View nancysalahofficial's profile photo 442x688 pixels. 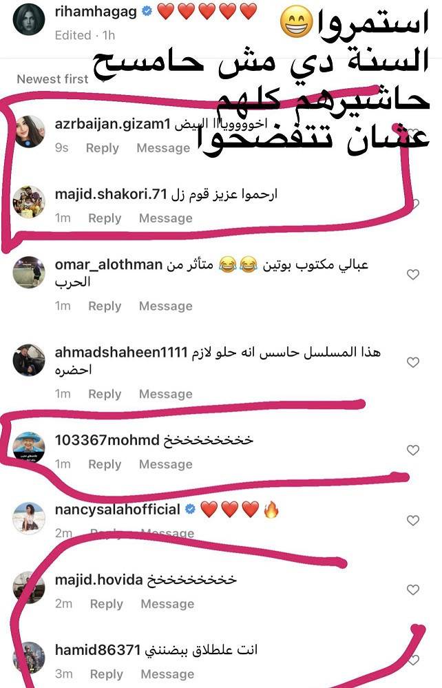[x=29, y=518]
